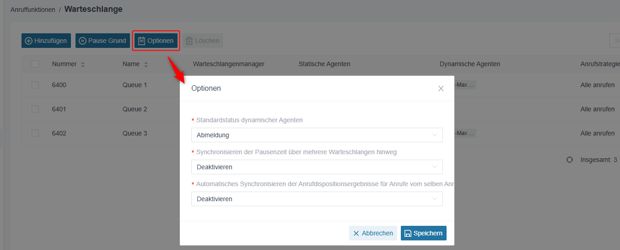Click number cell 6402
The image size is (620, 250).
click(59, 133)
